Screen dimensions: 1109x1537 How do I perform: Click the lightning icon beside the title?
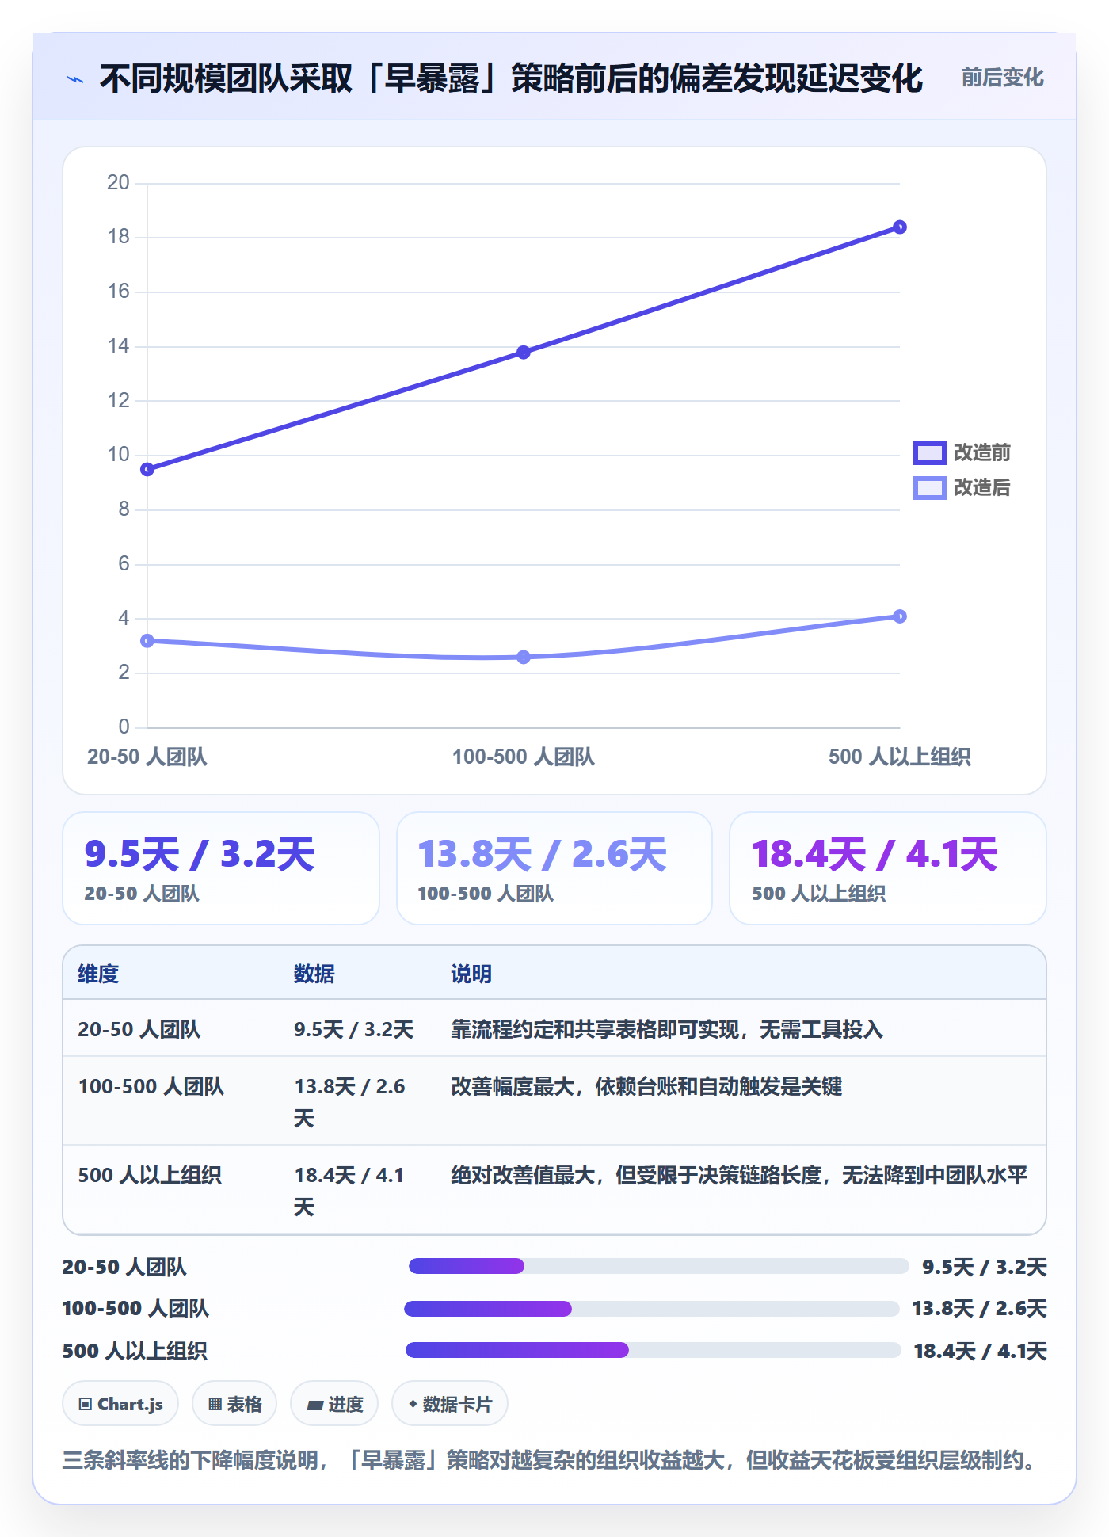75,79
